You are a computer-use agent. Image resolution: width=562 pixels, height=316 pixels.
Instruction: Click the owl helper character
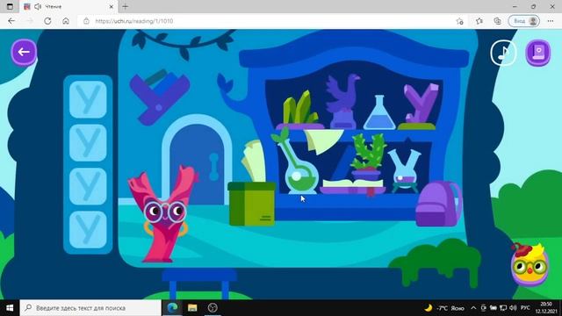[529, 264]
